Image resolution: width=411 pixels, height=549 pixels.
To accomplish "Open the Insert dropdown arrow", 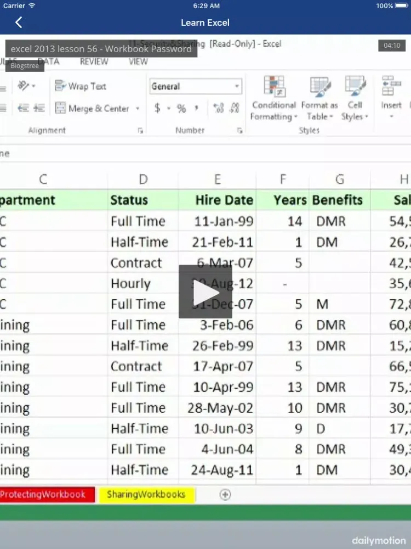I will (391, 116).
